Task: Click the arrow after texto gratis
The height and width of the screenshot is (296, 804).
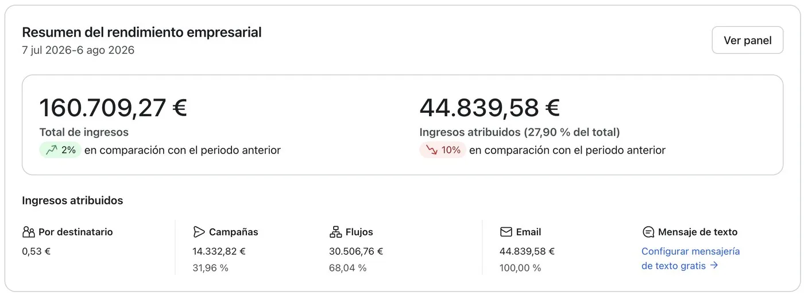Action: pyautogui.click(x=714, y=265)
